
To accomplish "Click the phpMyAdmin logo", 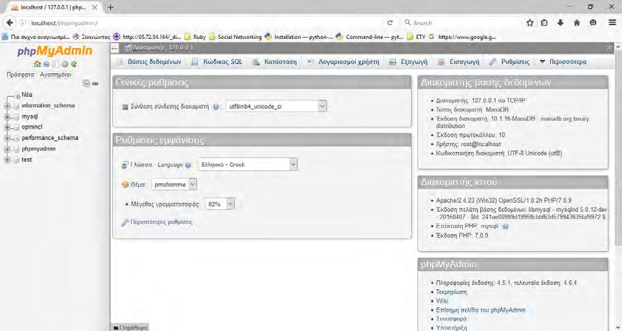I will click(54, 52).
